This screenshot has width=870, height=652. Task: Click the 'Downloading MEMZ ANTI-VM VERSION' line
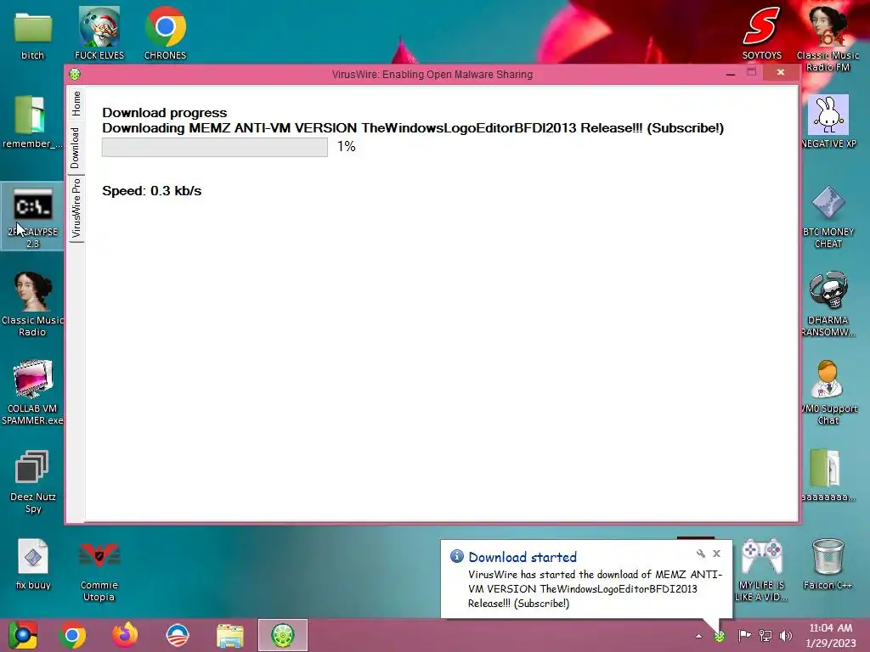tap(413, 128)
